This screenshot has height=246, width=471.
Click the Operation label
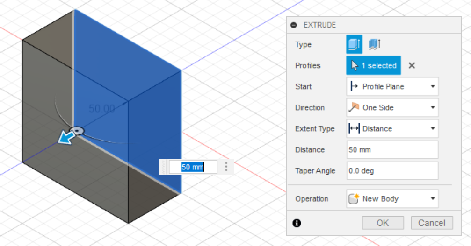pos(312,199)
